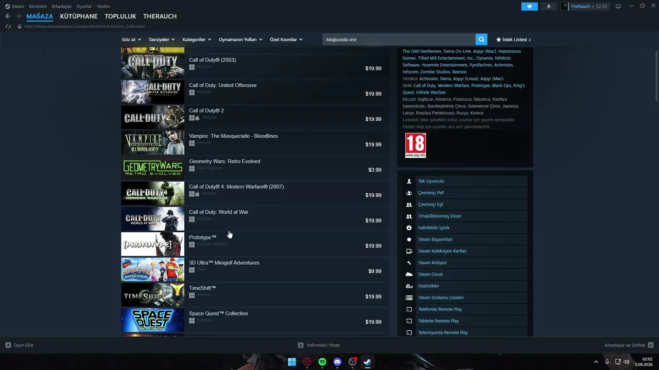Open the Ortak/Bölünmüş Ekran feature link
The height and width of the screenshot is (370, 659).
(440, 216)
